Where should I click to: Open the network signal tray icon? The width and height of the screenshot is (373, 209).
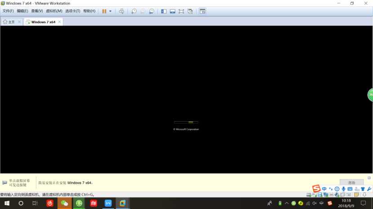pyautogui.click(x=308, y=203)
